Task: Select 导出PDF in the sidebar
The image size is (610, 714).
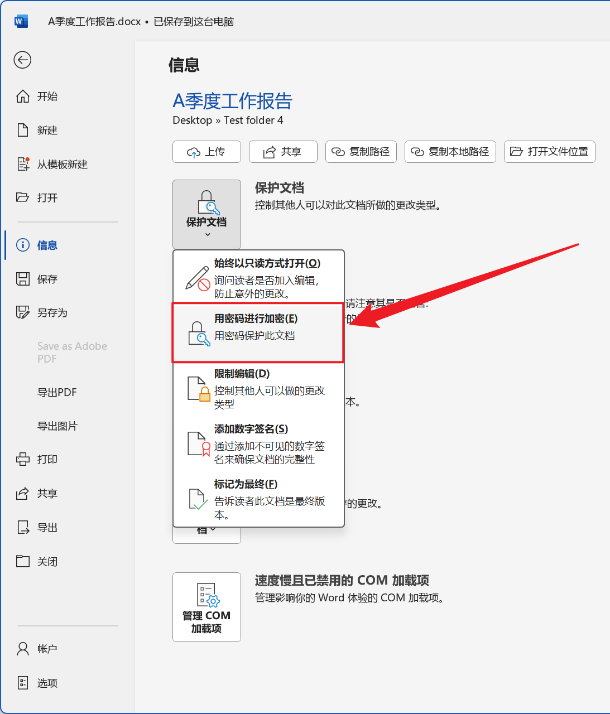Action: 57,392
